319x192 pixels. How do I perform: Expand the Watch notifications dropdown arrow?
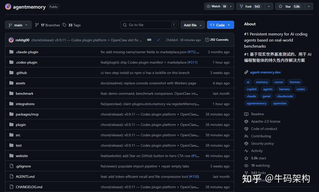click(231, 6)
